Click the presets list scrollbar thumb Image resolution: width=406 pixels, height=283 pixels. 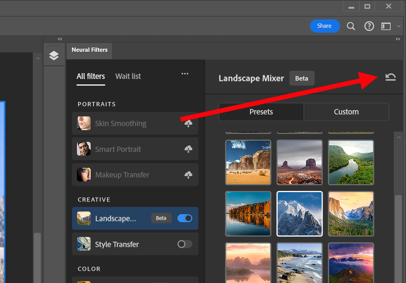tap(398, 238)
